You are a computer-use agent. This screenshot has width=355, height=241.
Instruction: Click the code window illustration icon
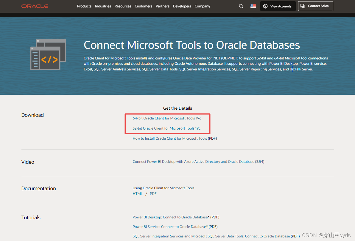[x=48, y=54]
